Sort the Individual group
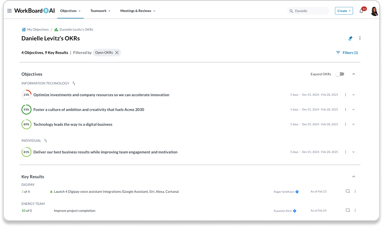383x227 pixels. tap(46, 141)
